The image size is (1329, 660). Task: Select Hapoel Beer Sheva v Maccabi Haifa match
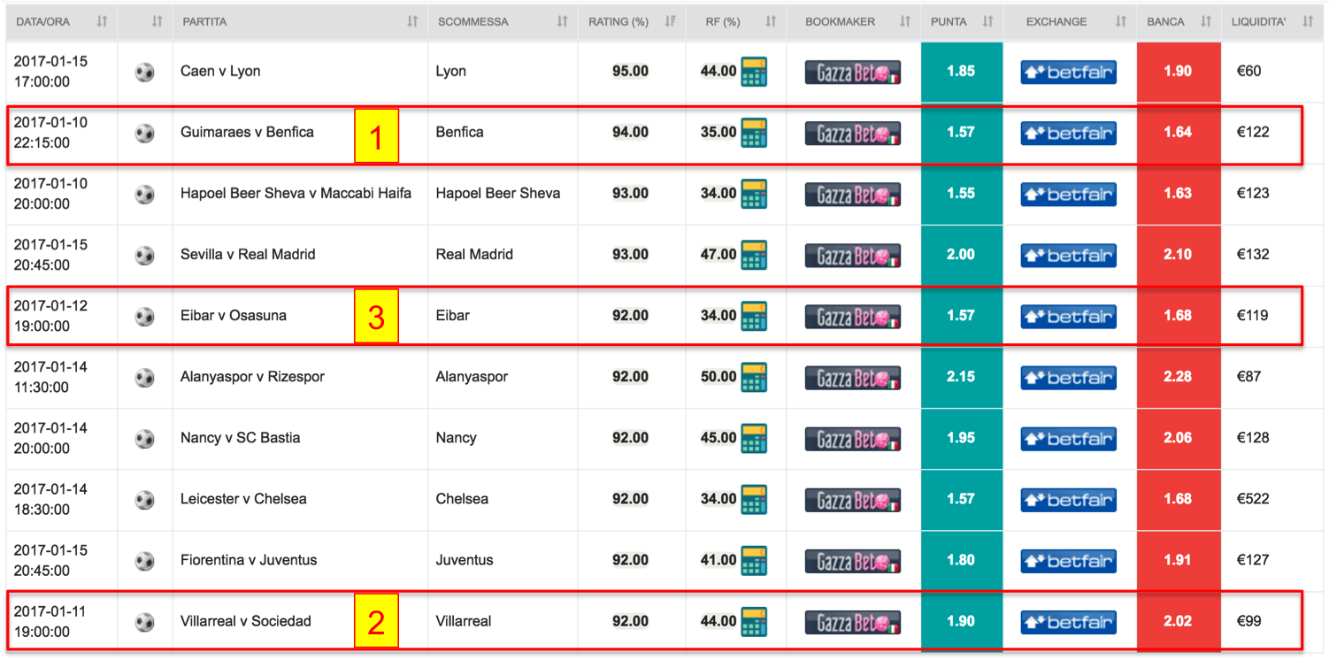[x=296, y=194]
